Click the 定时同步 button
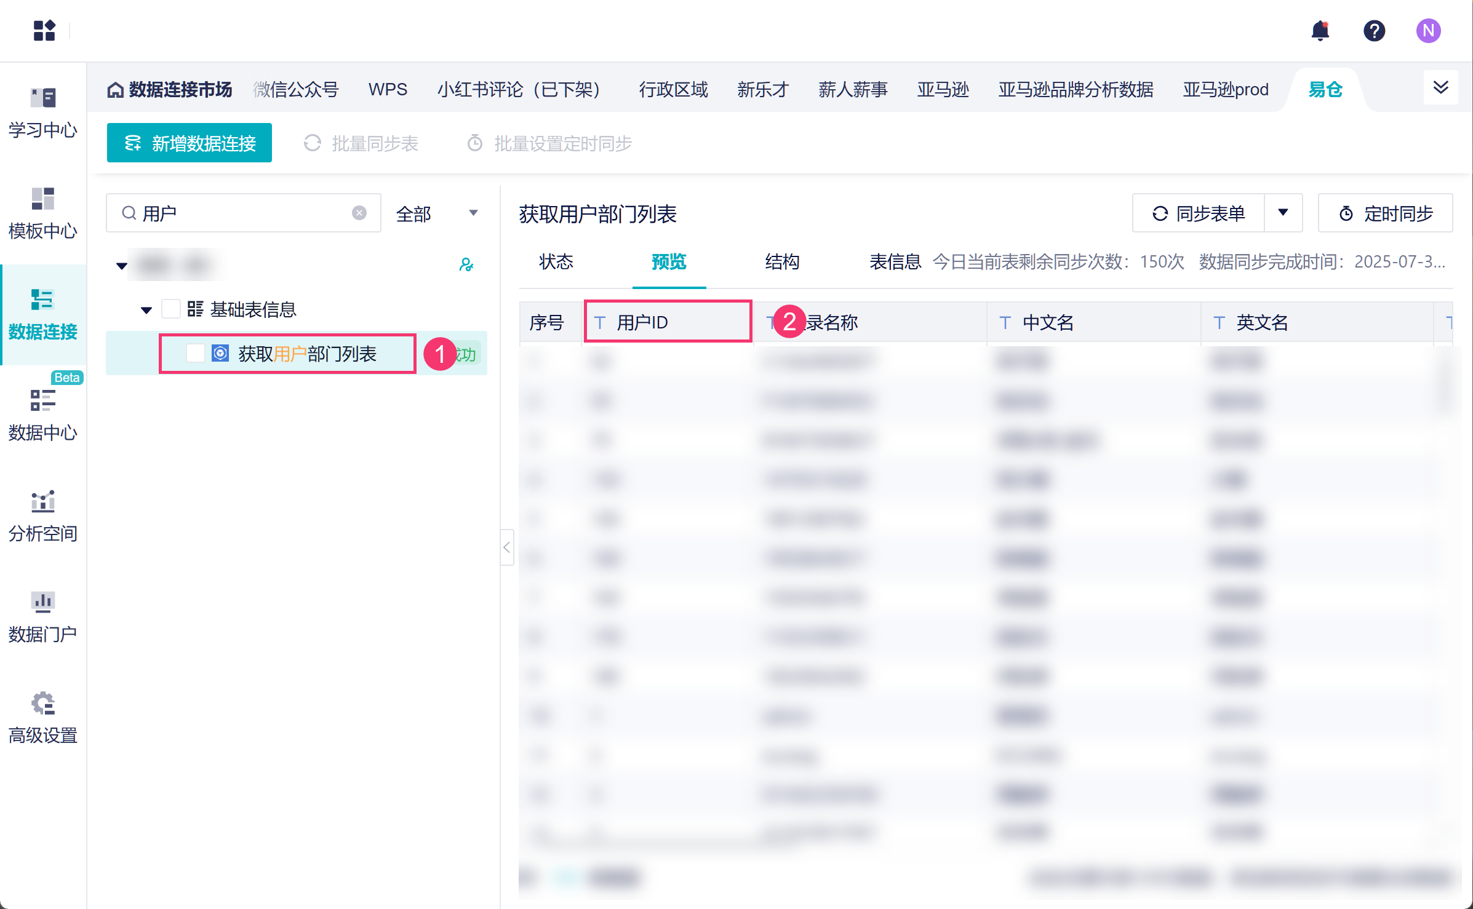The image size is (1473, 909). pos(1385,213)
